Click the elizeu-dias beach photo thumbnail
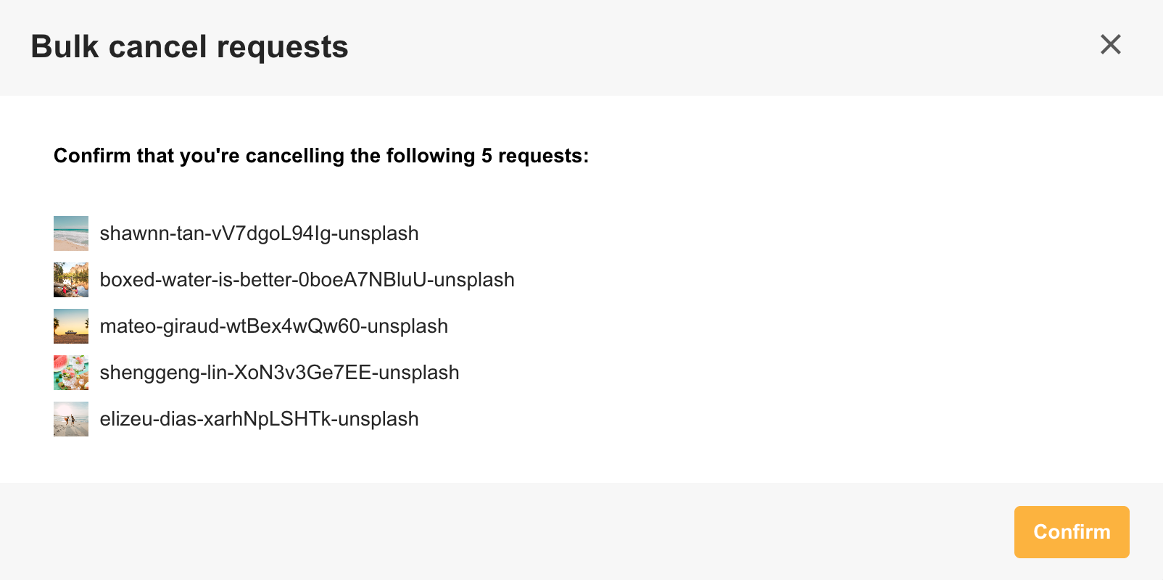The width and height of the screenshot is (1163, 580). tap(70, 419)
